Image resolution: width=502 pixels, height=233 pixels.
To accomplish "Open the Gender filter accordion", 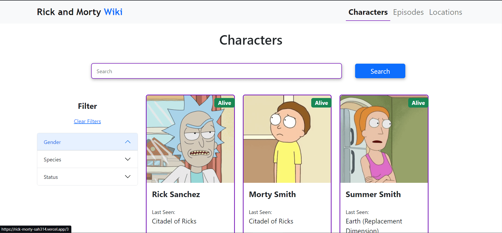I will pyautogui.click(x=52, y=142).
